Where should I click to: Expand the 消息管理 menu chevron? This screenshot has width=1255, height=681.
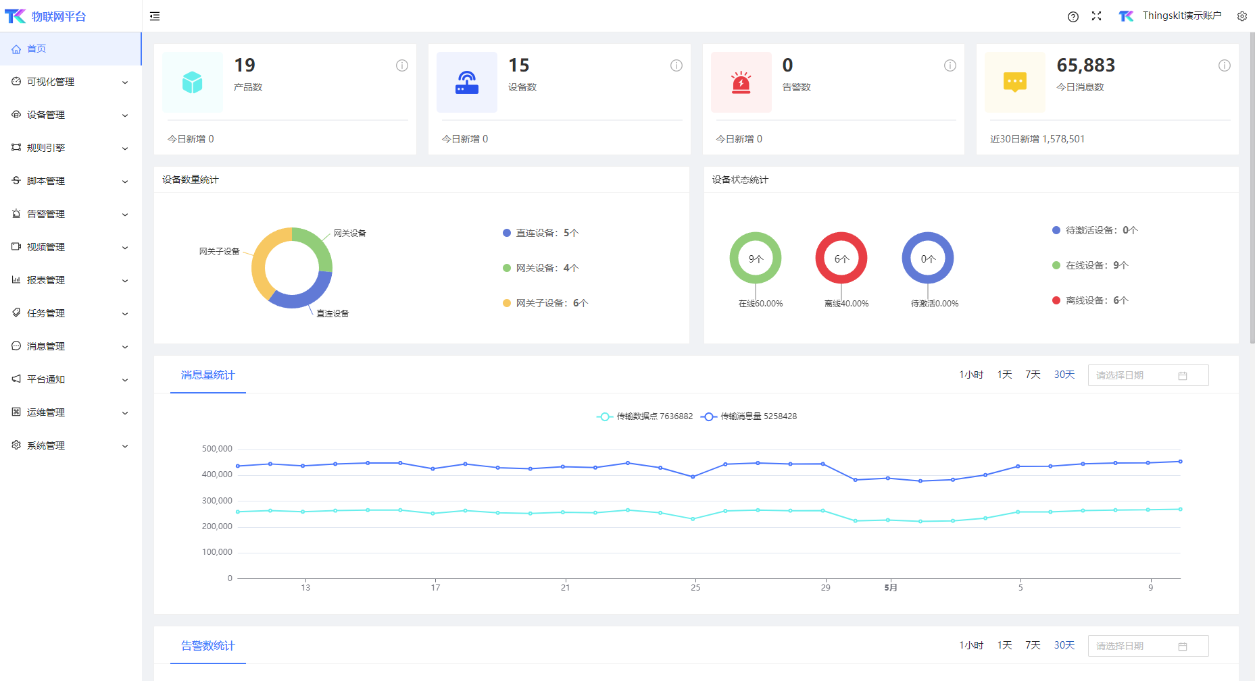(x=125, y=347)
